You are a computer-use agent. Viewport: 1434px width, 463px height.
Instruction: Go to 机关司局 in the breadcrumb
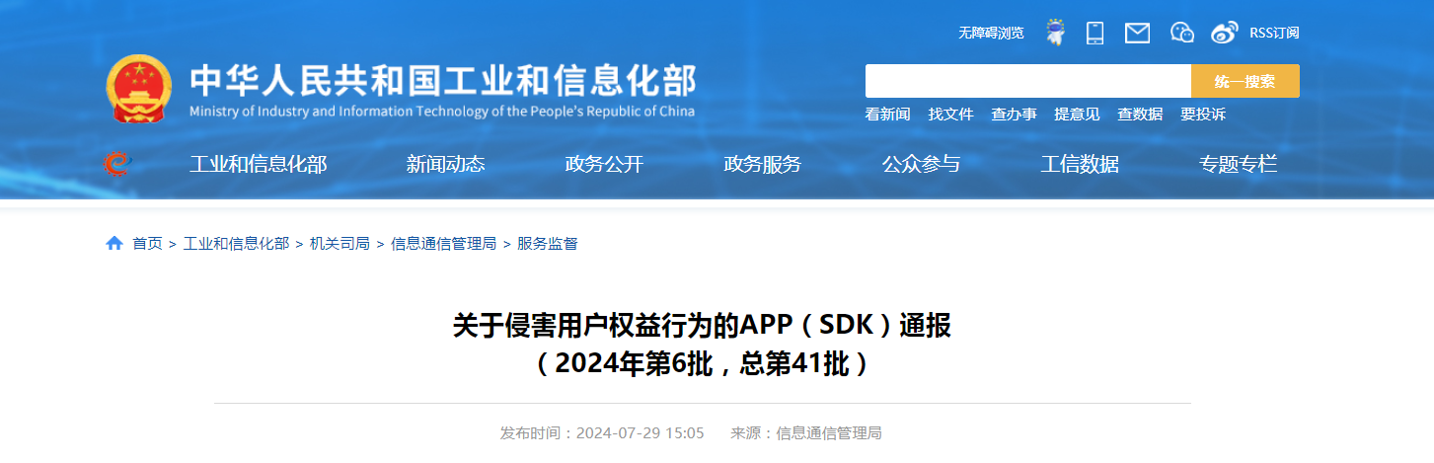click(340, 243)
